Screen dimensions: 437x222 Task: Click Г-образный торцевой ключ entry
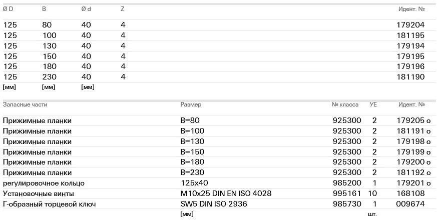tap(49, 204)
